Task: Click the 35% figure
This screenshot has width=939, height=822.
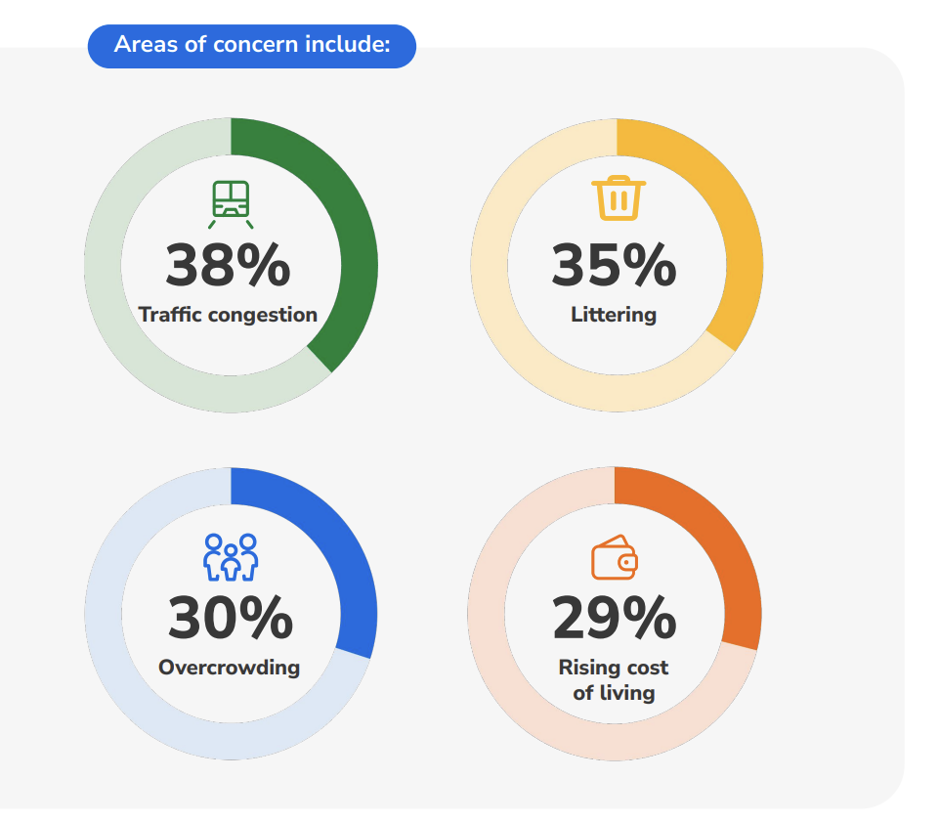Action: [614, 265]
